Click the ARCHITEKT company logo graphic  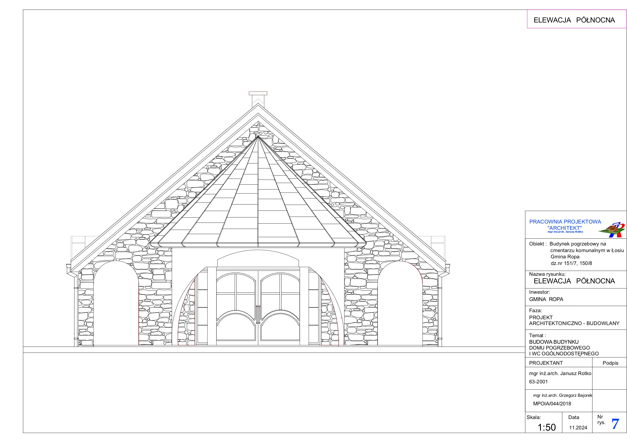tap(612, 230)
